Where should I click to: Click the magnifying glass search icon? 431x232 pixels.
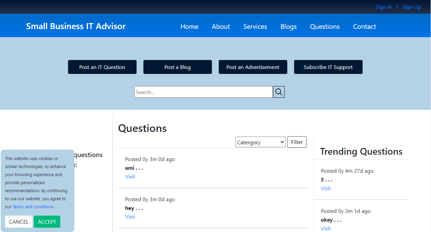279,92
